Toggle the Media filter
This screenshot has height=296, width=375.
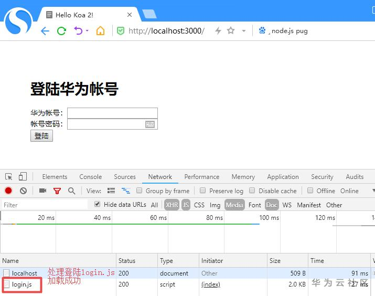234,205
